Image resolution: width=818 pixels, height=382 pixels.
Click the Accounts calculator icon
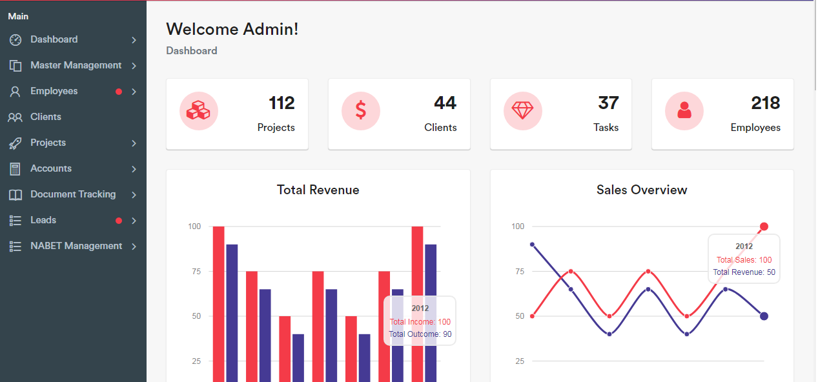click(15, 169)
